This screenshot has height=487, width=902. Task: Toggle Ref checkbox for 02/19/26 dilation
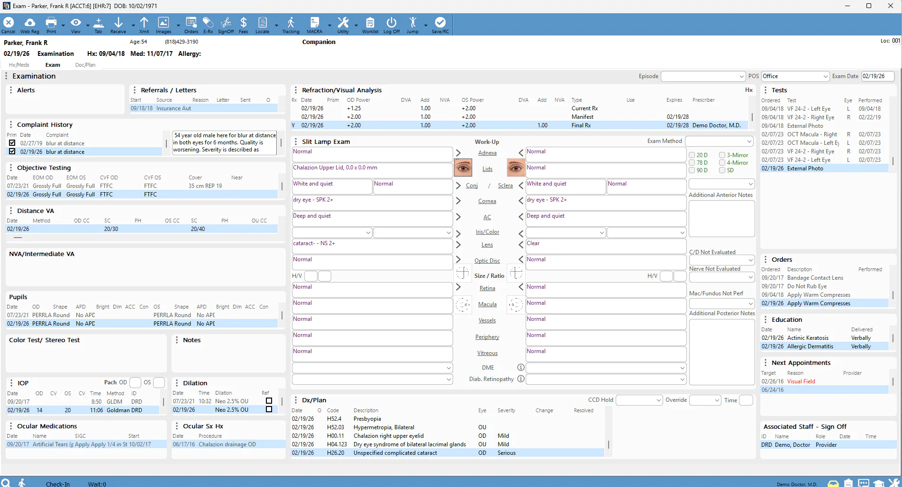(269, 410)
